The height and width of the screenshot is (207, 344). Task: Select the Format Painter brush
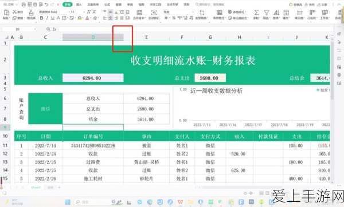[32, 13]
